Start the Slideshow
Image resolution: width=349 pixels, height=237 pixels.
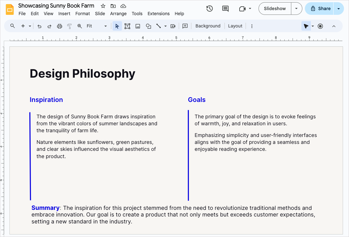275,9
